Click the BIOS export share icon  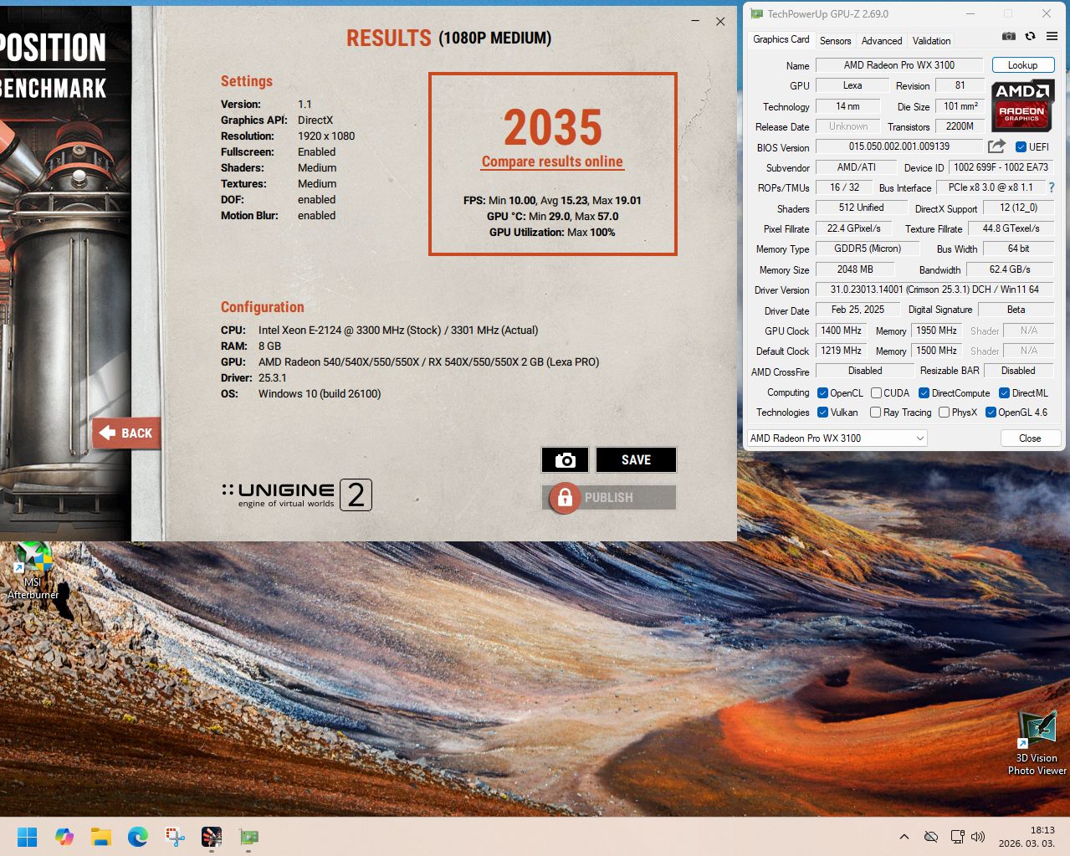(x=996, y=146)
